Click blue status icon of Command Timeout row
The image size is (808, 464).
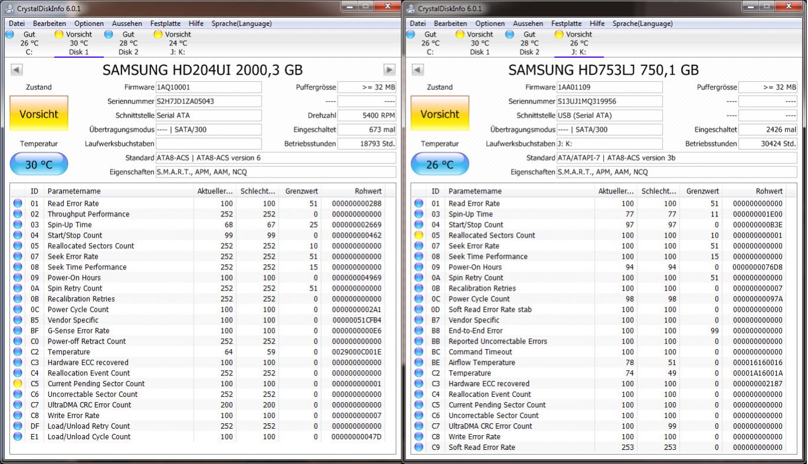[418, 352]
